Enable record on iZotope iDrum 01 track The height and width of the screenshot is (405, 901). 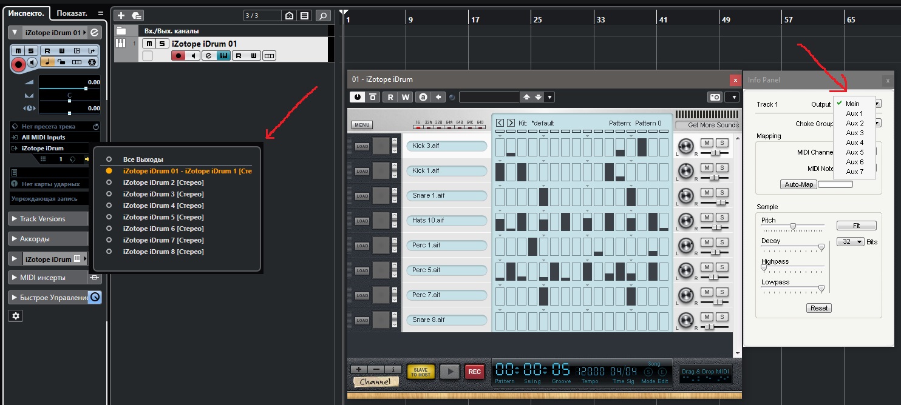coord(178,56)
